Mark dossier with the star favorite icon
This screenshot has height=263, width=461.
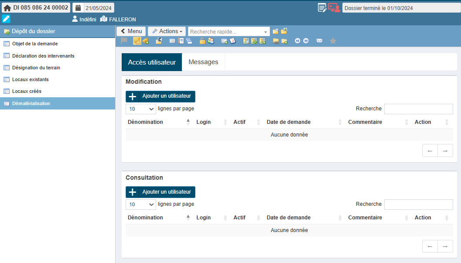[333, 41]
